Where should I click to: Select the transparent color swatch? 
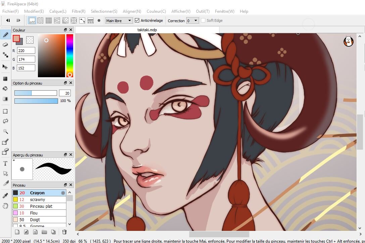(30, 40)
